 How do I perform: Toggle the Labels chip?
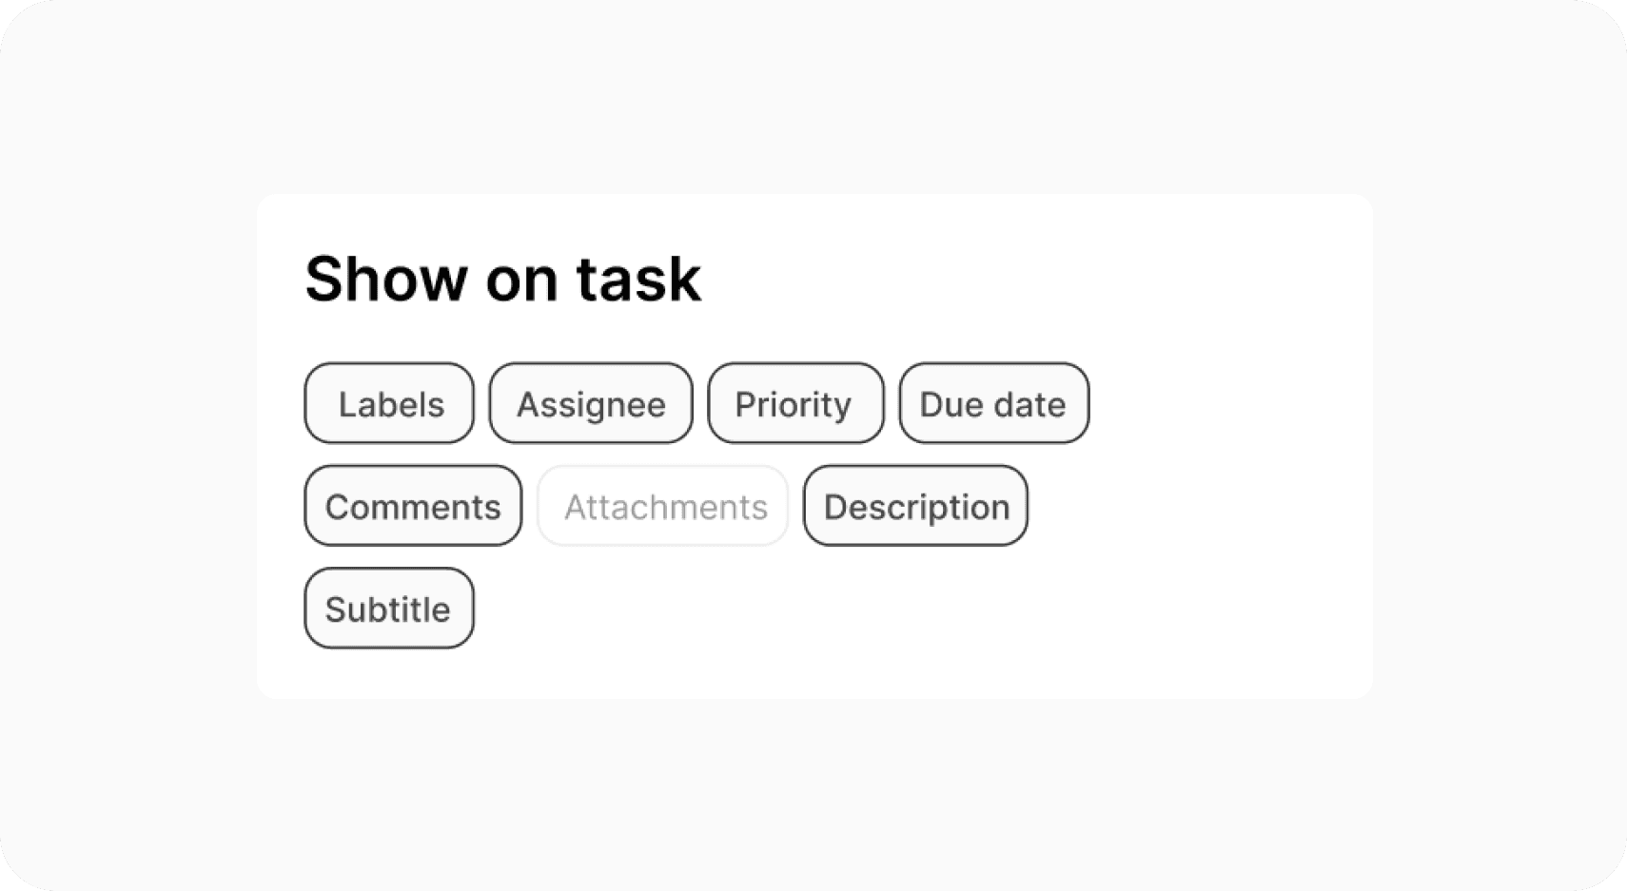point(389,403)
